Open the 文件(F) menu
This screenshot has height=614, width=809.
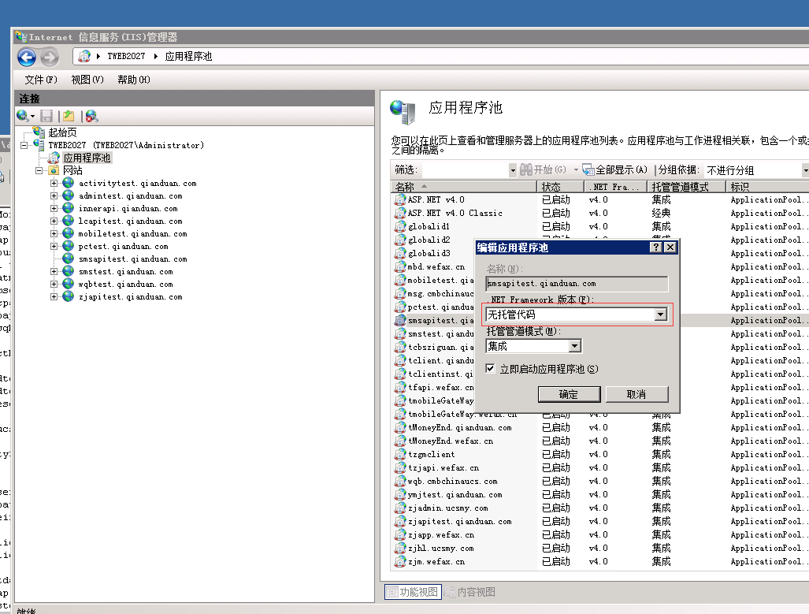(x=41, y=80)
